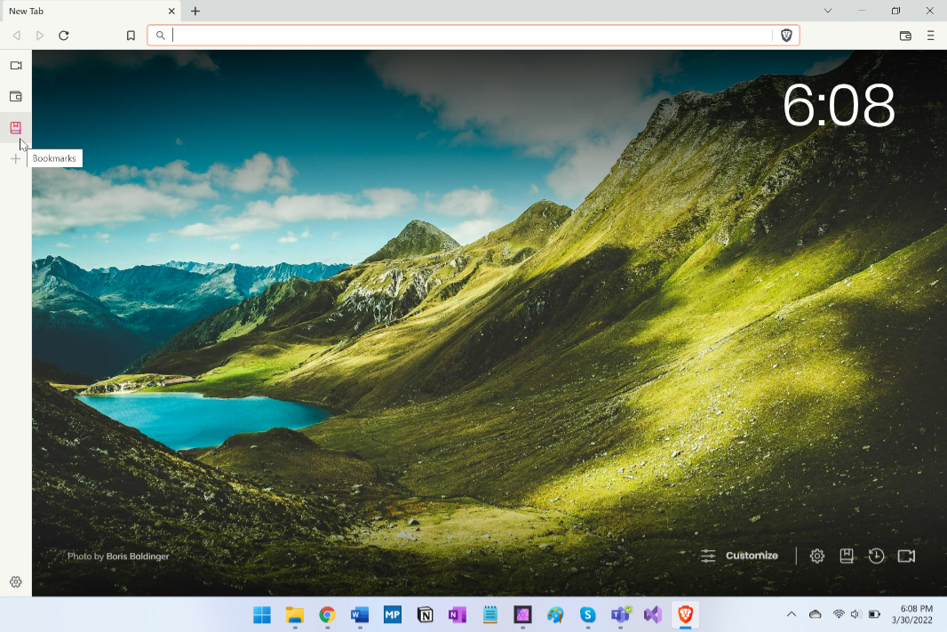Screen dimensions: 947x632
Task: Click the Brave Shields icon in address bar
Action: click(x=786, y=36)
